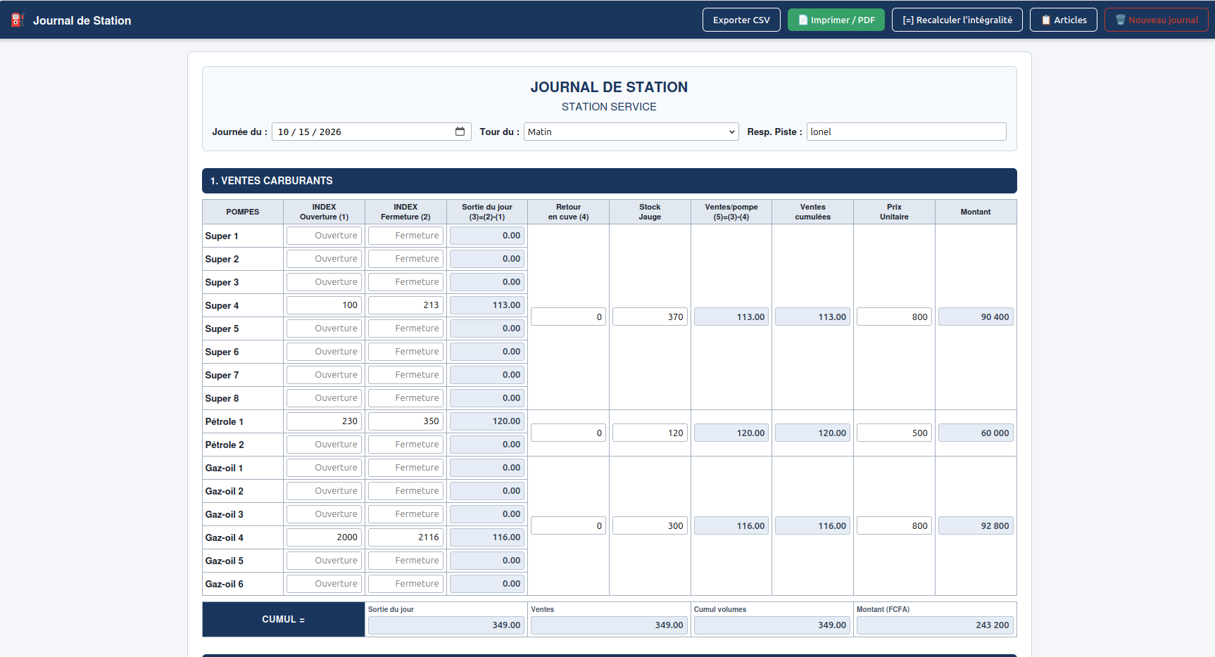Image resolution: width=1215 pixels, height=657 pixels.
Task: Select Super 4 Fermeture value 213
Action: pos(405,305)
